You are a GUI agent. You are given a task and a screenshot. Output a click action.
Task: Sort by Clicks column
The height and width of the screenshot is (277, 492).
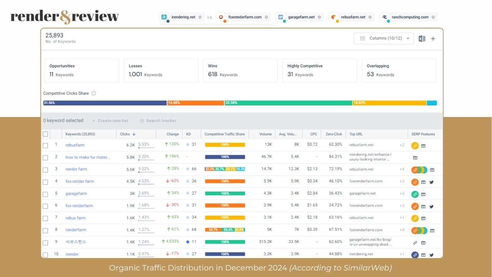(x=128, y=134)
